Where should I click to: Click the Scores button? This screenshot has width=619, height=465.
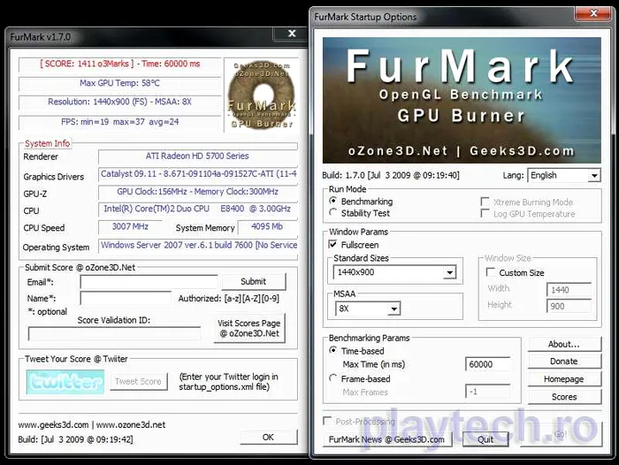(x=564, y=397)
